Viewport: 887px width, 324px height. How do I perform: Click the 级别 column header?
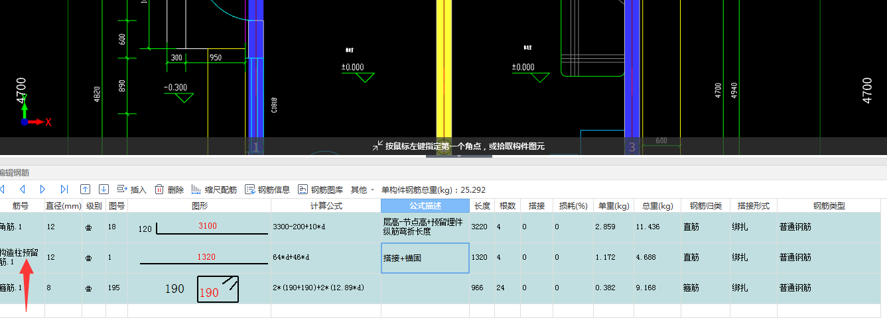click(94, 206)
